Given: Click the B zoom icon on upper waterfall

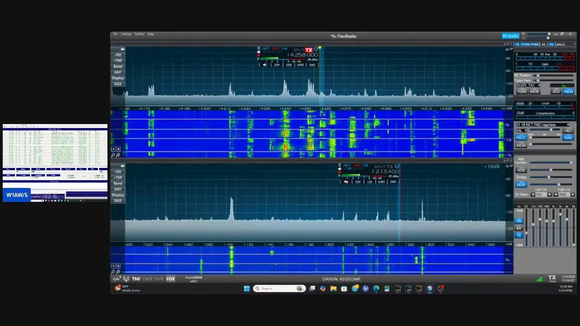Looking at the screenshot, I should (x=118, y=149).
